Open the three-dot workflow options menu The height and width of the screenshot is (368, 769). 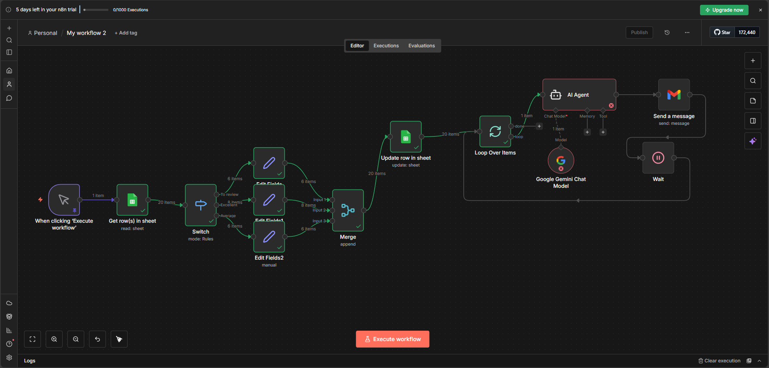point(687,33)
